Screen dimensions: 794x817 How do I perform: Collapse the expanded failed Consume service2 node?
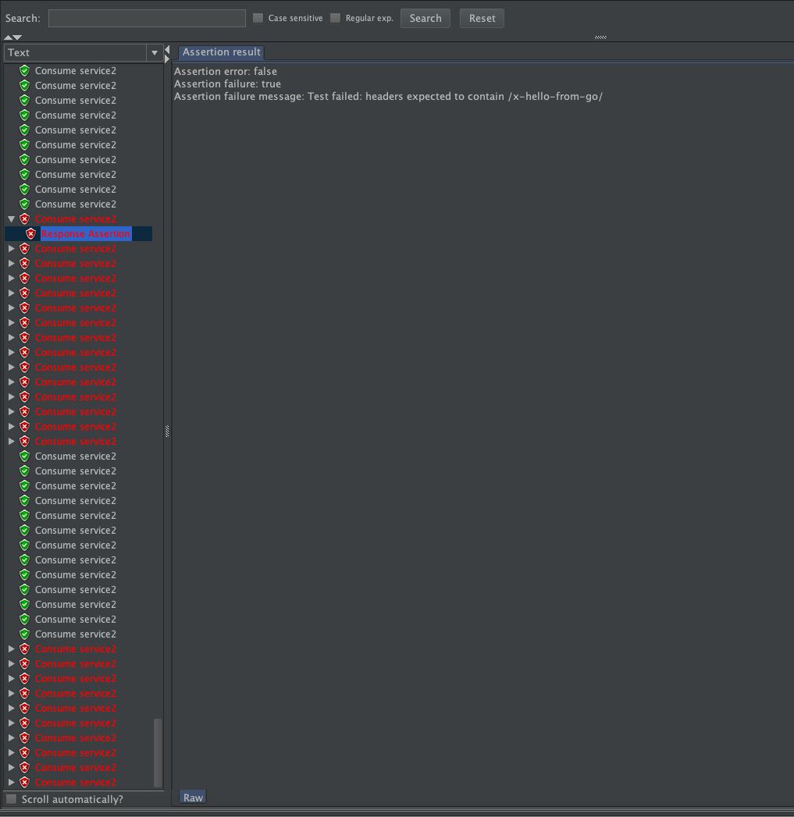(x=11, y=218)
